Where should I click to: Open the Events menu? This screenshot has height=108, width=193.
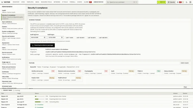(x=80, y=2)
